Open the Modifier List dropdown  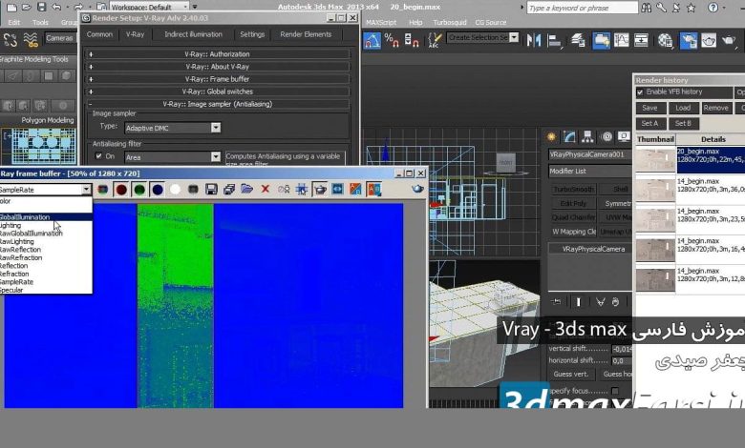pos(589,172)
